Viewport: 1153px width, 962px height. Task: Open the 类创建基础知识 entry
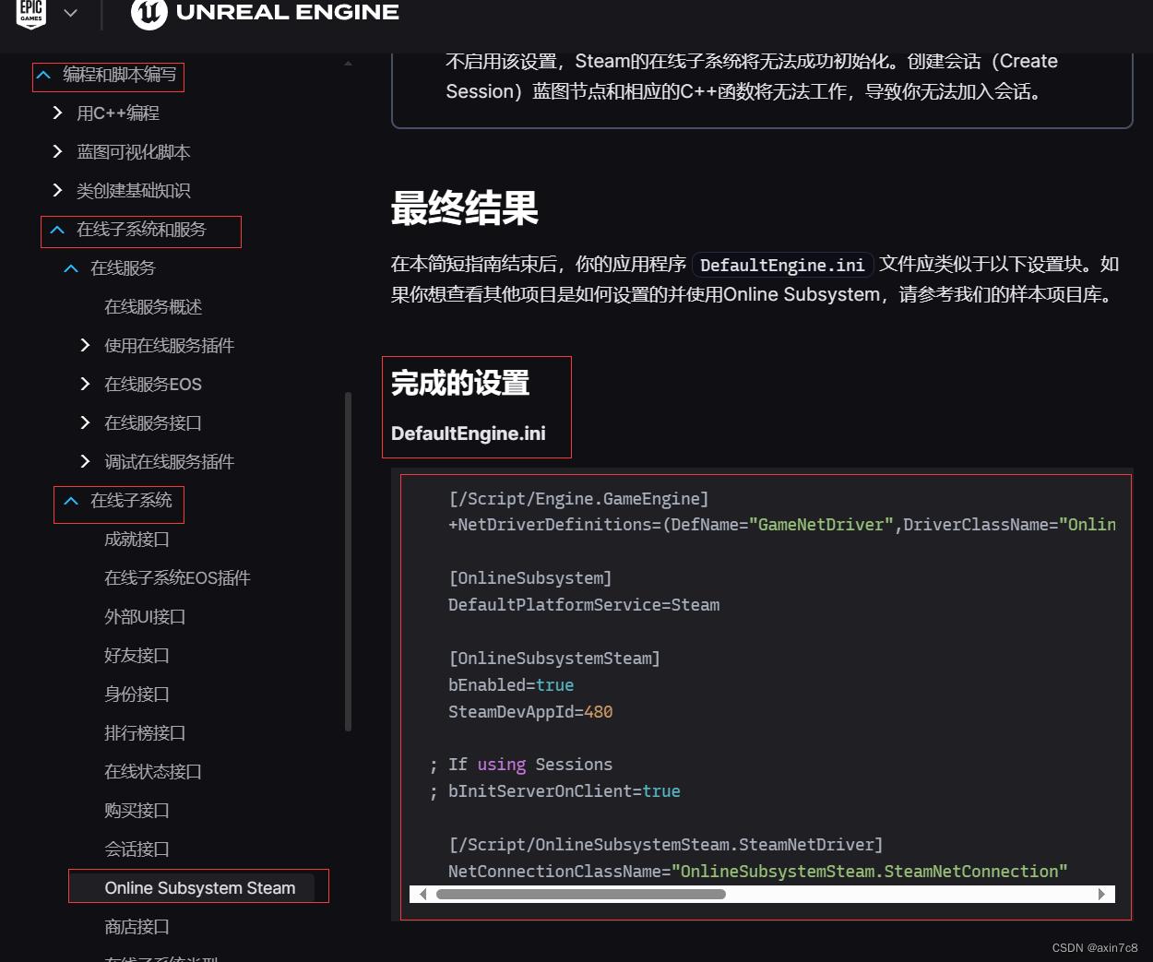coord(134,191)
